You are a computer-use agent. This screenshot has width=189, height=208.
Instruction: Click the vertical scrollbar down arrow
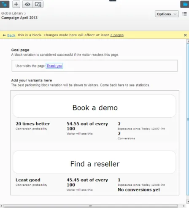pos(188,201)
